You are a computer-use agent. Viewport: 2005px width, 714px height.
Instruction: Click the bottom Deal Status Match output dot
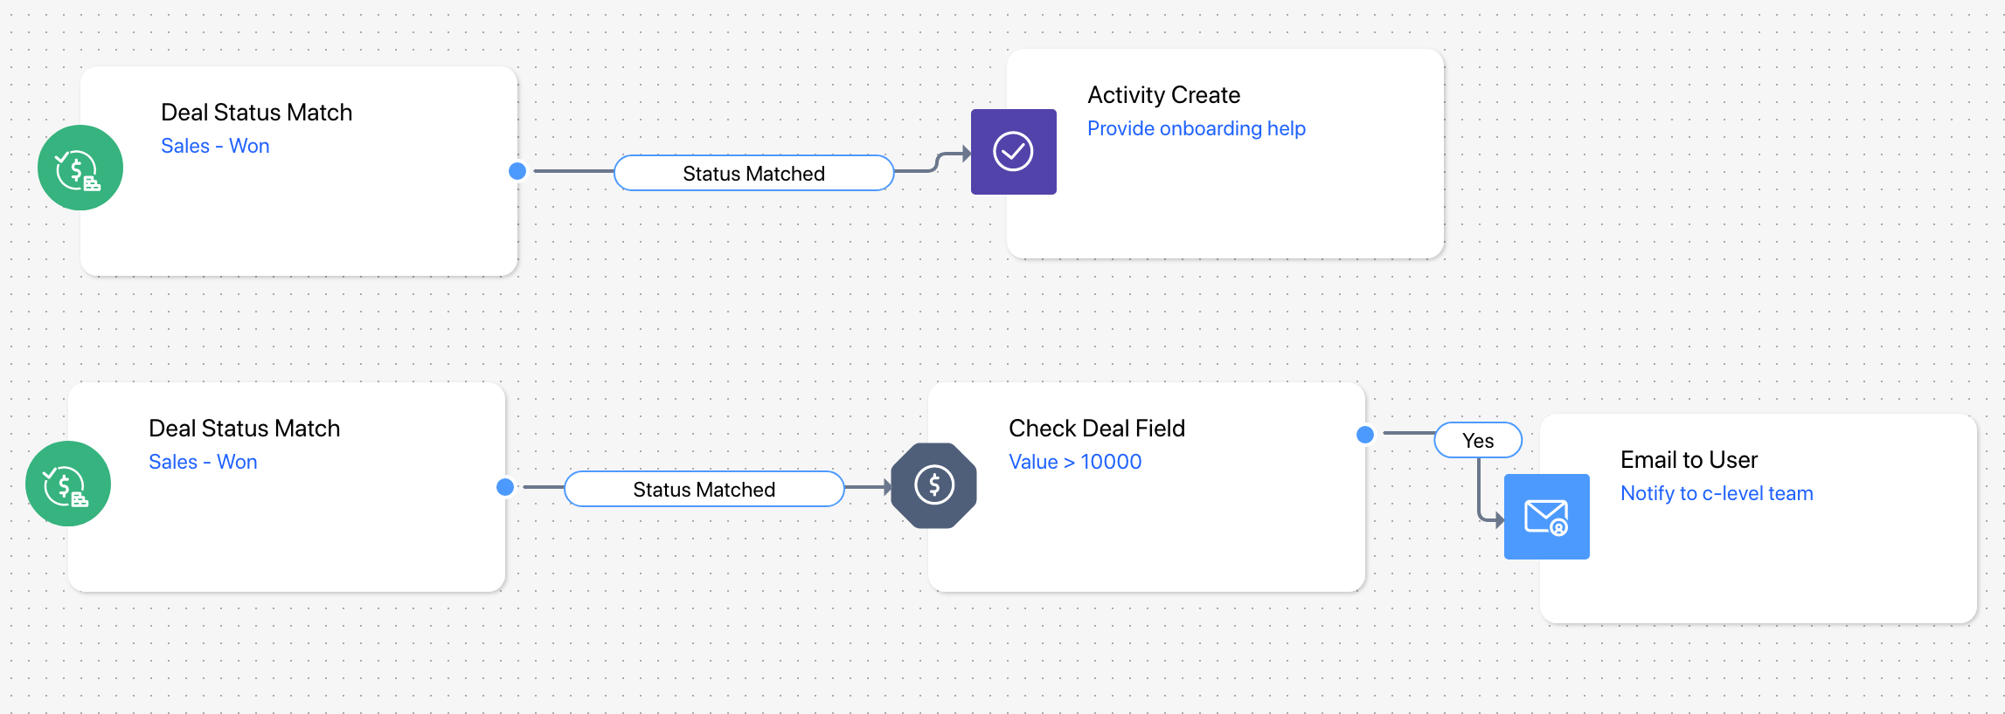[505, 487]
